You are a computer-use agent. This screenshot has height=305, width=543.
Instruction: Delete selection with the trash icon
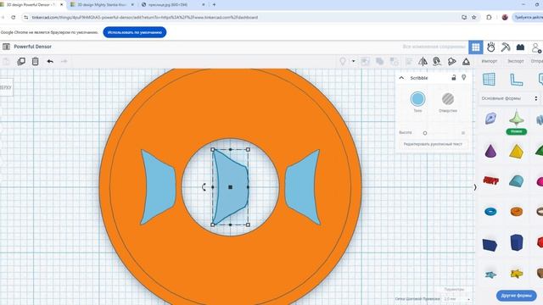tap(36, 62)
